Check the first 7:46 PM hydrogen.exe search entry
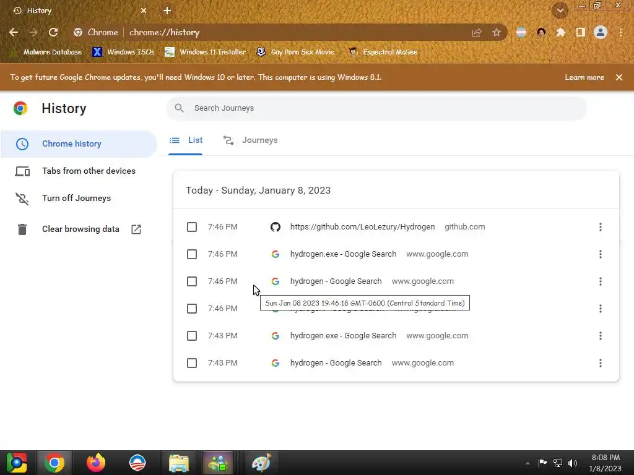The height and width of the screenshot is (475, 634). click(192, 254)
